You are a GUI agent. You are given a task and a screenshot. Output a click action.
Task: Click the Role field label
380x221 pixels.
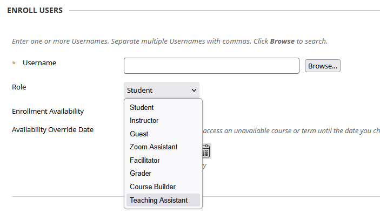[19, 87]
